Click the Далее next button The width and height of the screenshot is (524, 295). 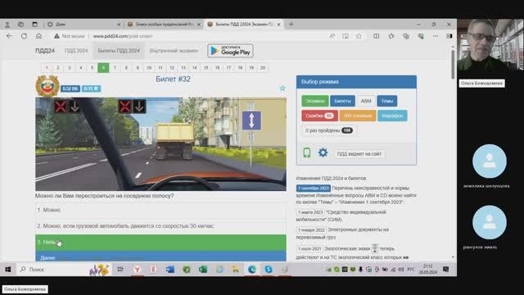(x=160, y=257)
